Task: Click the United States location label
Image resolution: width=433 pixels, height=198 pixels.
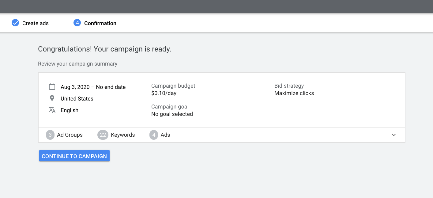Action: [x=77, y=98]
